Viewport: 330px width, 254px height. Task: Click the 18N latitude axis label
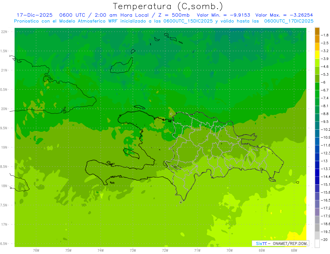pyautogui.click(x=4, y=186)
